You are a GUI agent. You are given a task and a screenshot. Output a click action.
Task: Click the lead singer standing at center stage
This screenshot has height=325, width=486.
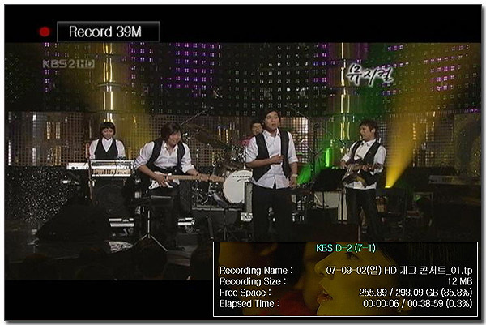(272, 173)
